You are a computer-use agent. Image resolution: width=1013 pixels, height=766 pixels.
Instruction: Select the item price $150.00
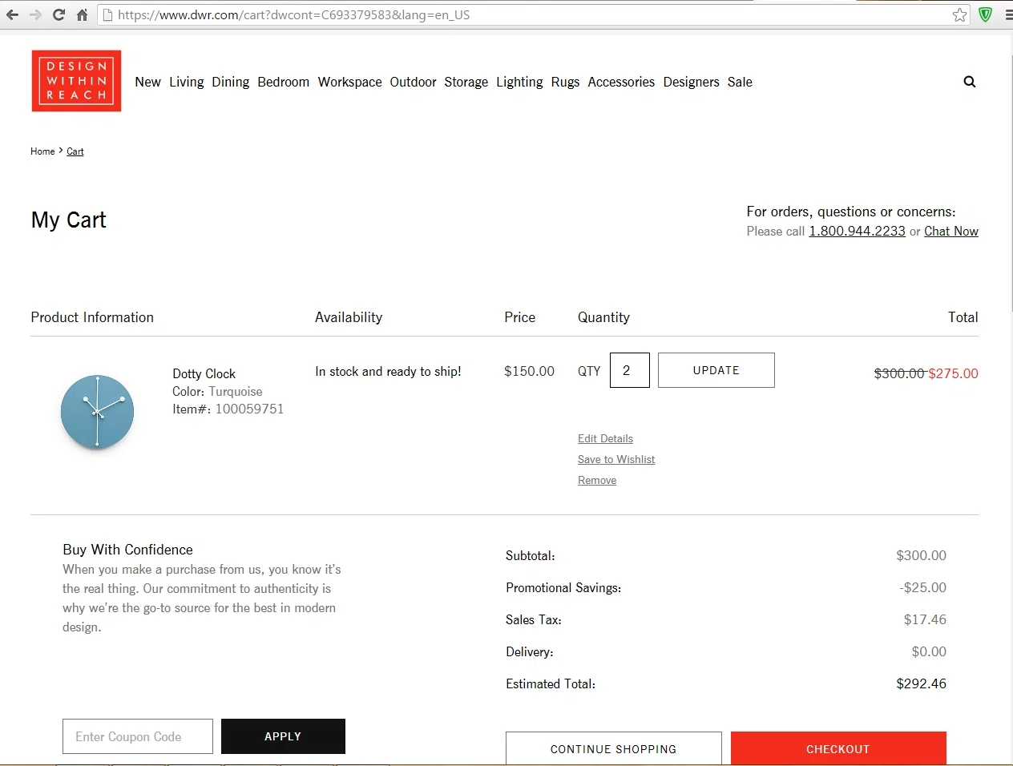coord(529,371)
